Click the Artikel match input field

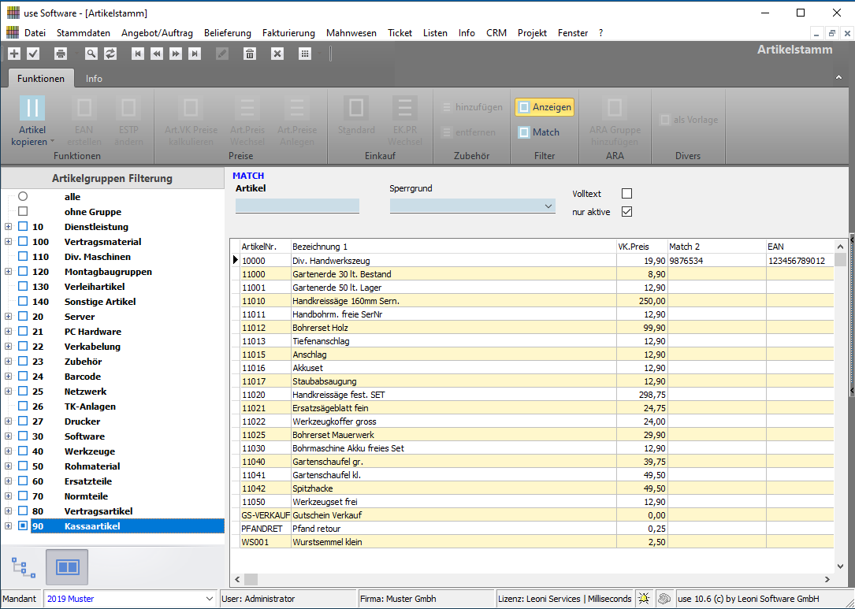tap(297, 206)
